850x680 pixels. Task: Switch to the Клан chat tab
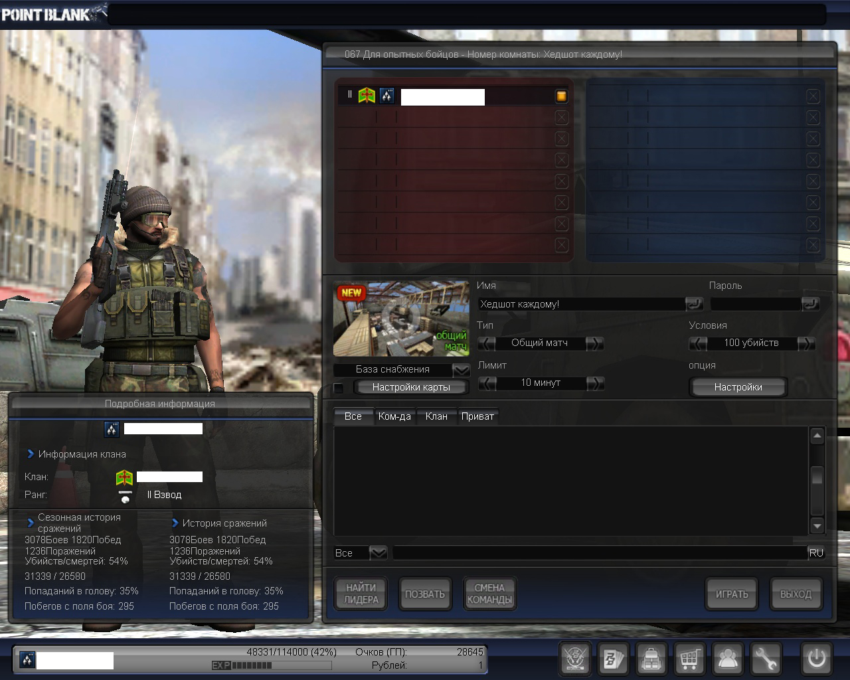tap(436, 416)
